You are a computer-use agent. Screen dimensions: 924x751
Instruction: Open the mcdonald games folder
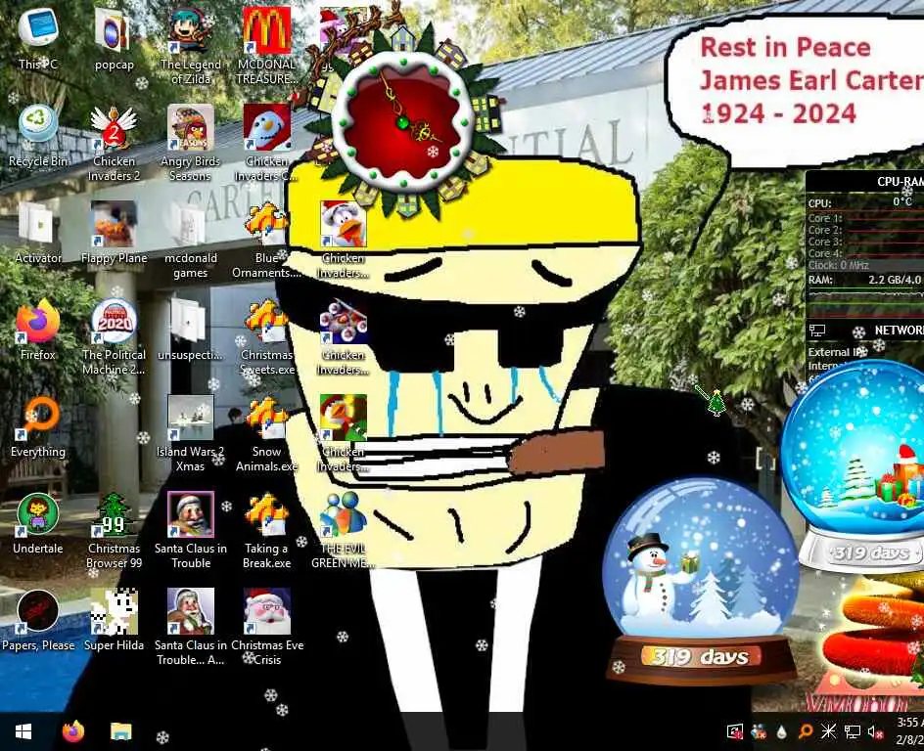(x=190, y=241)
